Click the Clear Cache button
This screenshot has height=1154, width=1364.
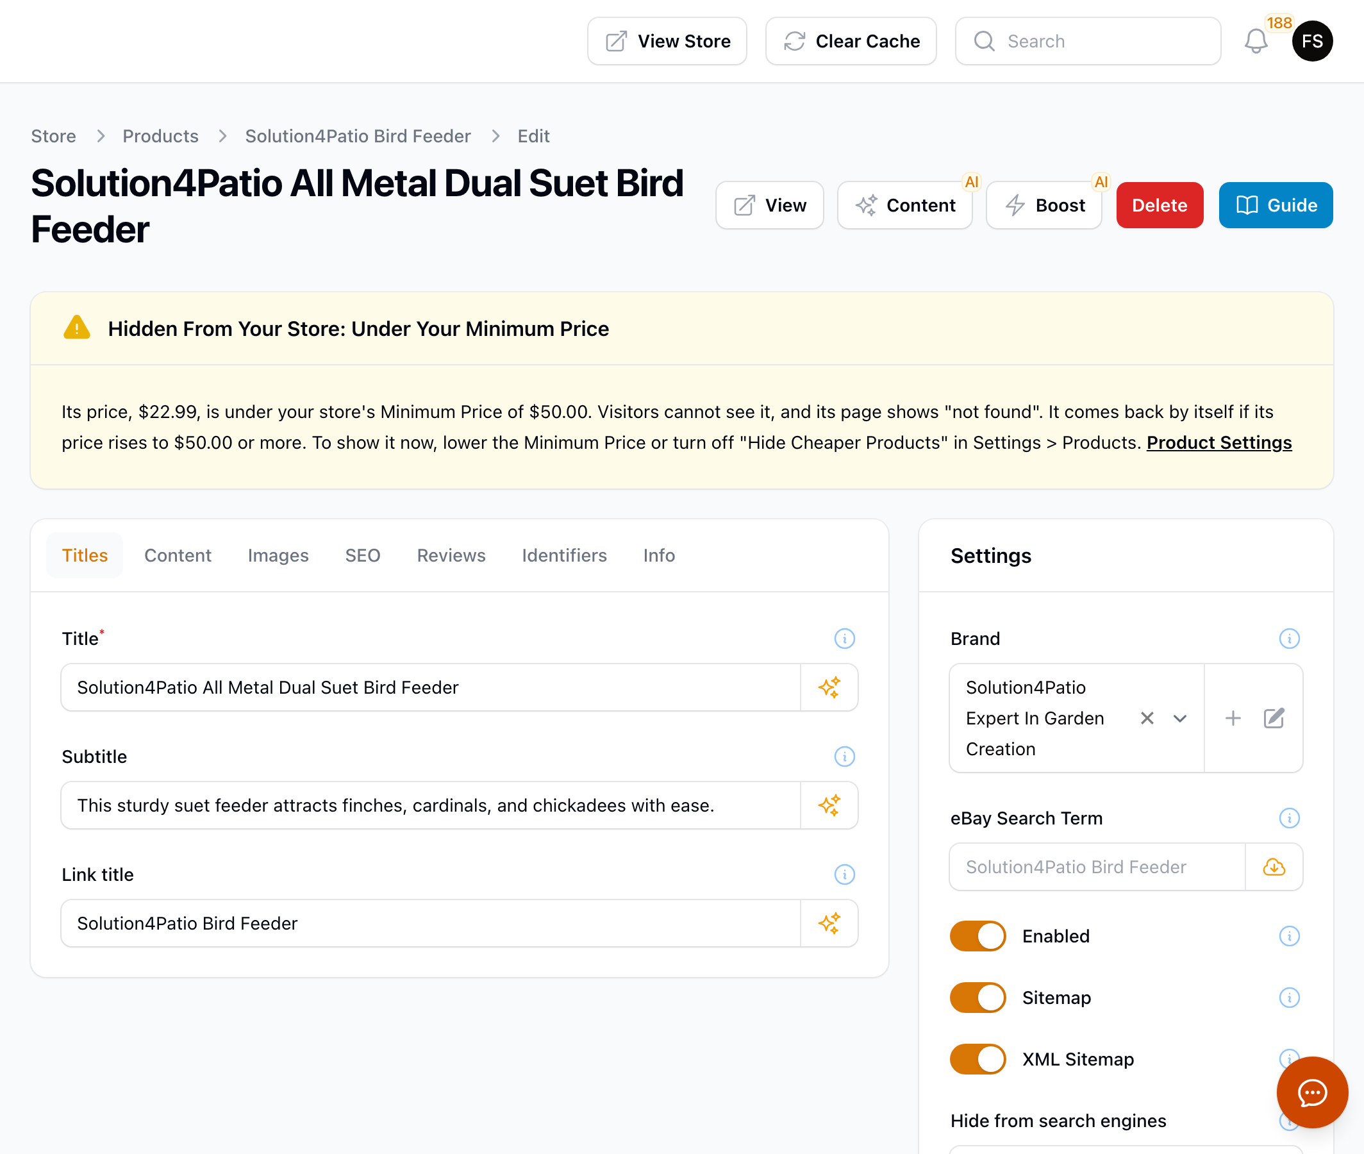[x=851, y=41]
